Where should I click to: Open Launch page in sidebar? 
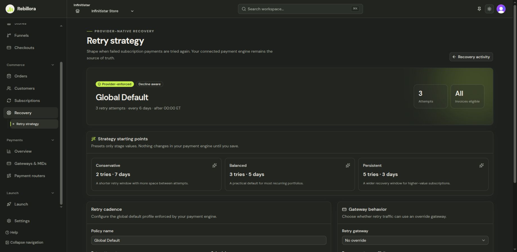pos(30,204)
